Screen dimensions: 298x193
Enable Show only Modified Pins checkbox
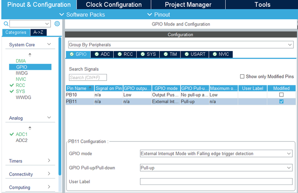pos(242,77)
